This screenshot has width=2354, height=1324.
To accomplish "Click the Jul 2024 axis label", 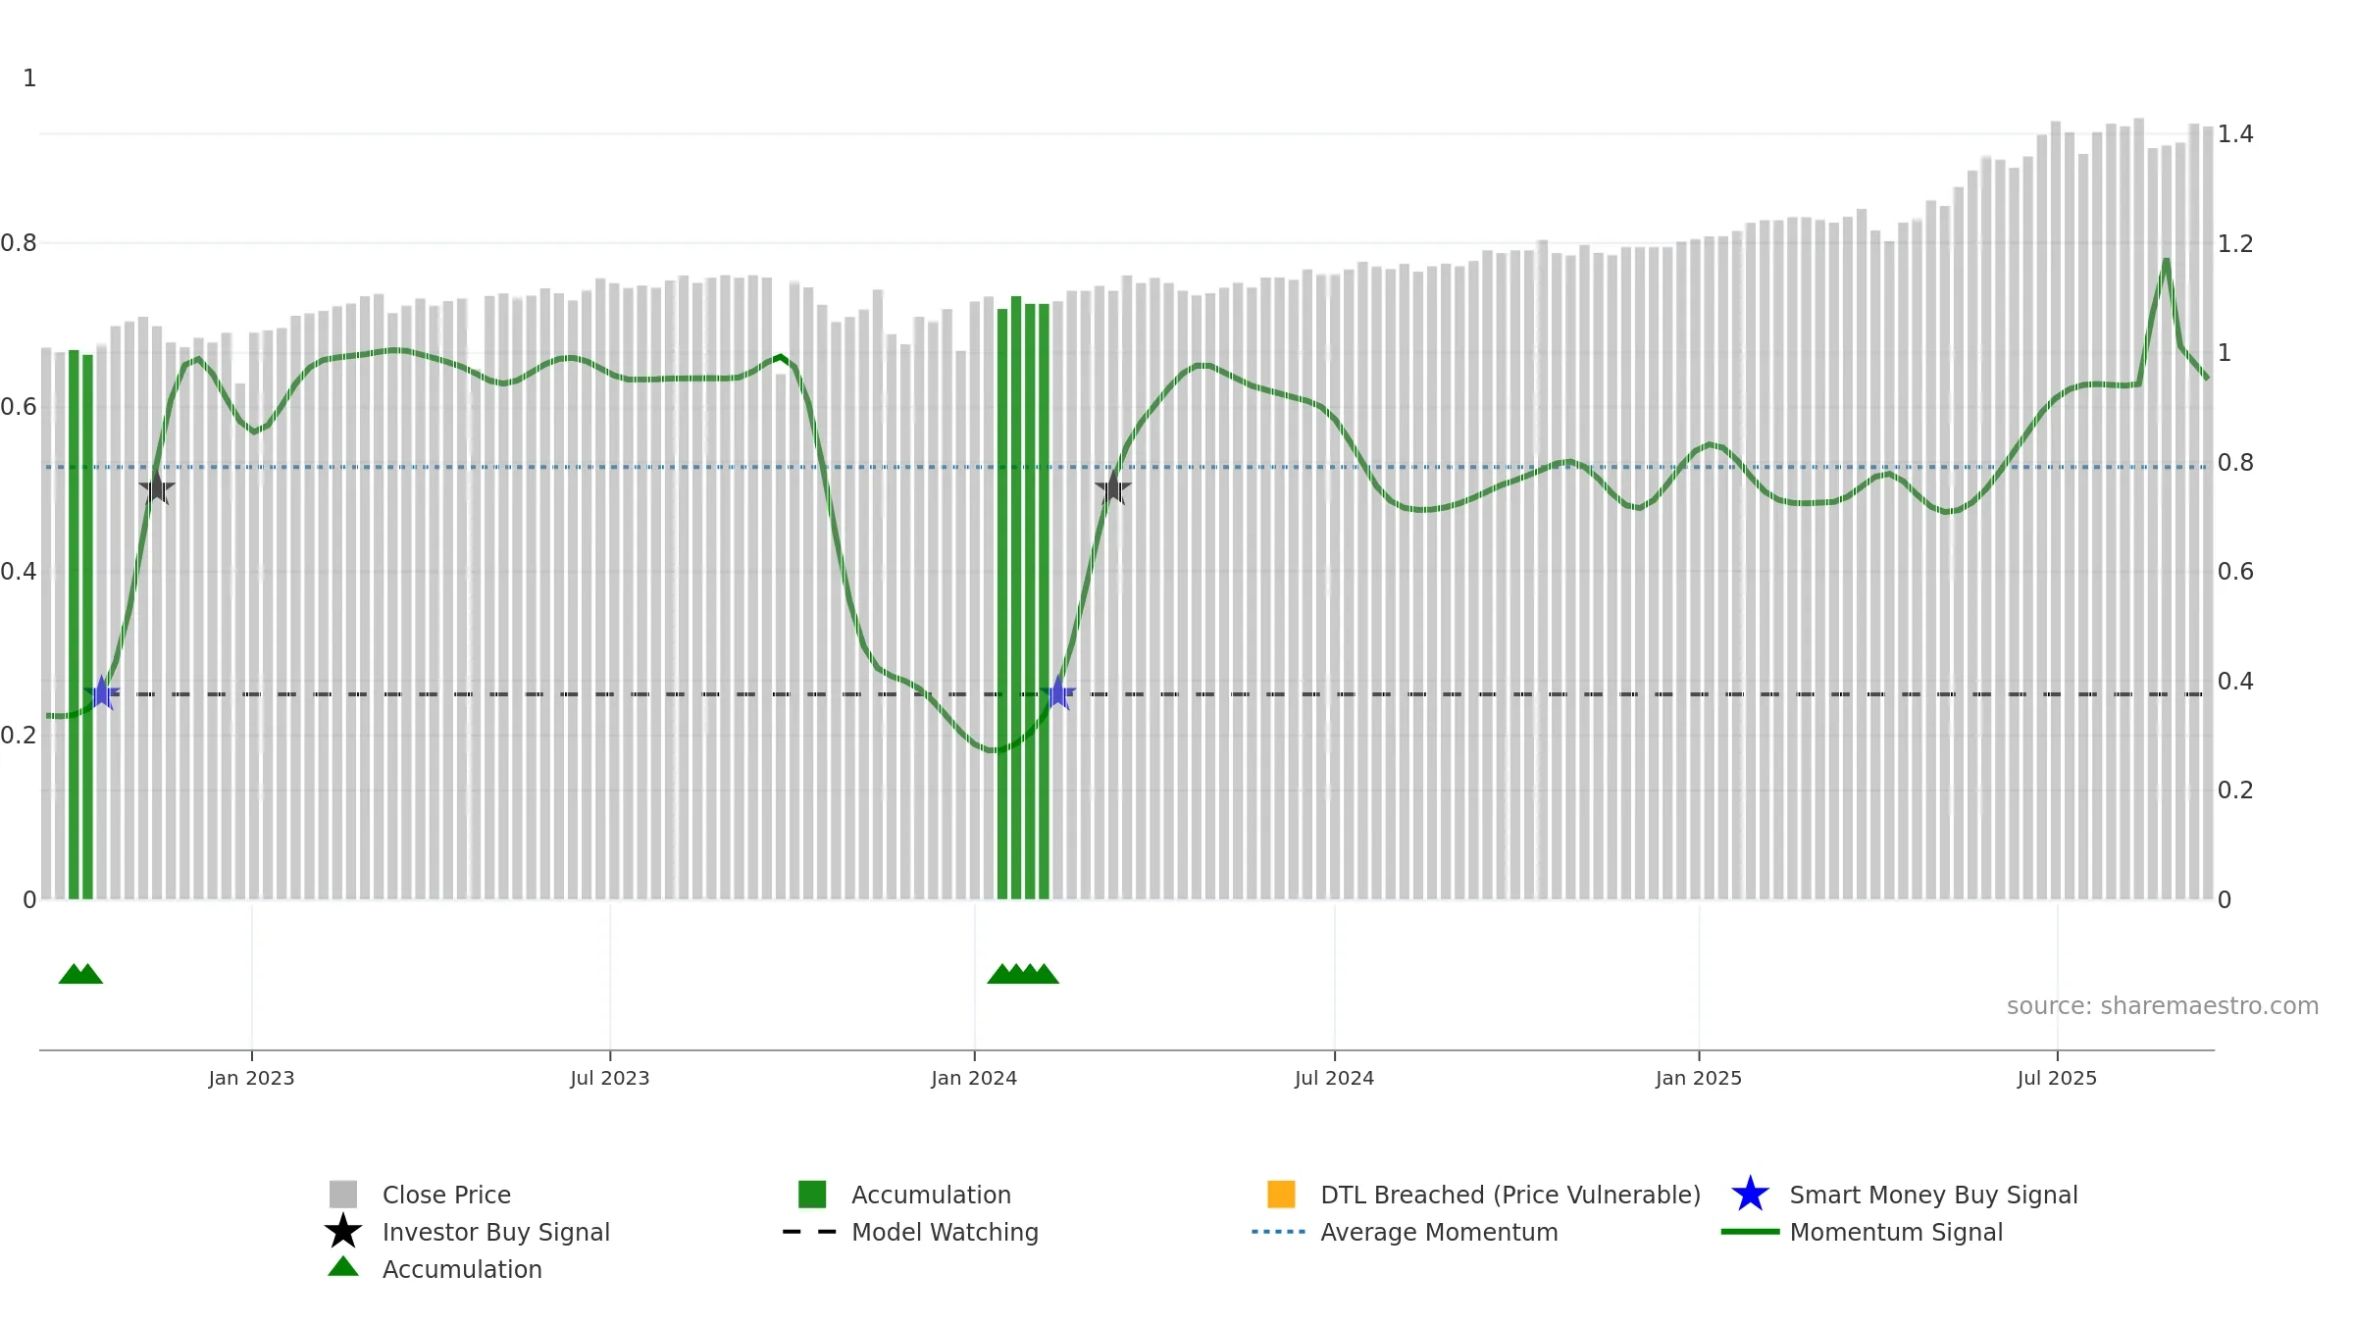I will click(1334, 1078).
